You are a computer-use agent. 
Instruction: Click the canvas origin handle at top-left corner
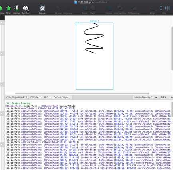point(76,23)
